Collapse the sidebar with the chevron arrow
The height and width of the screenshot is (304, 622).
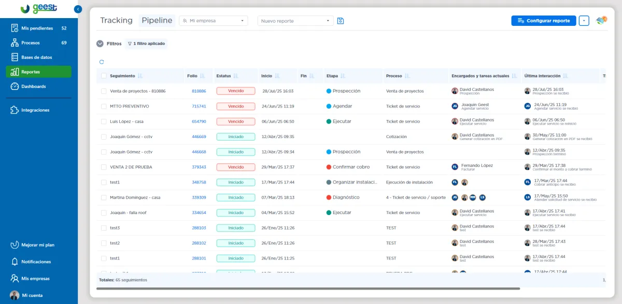point(78,9)
